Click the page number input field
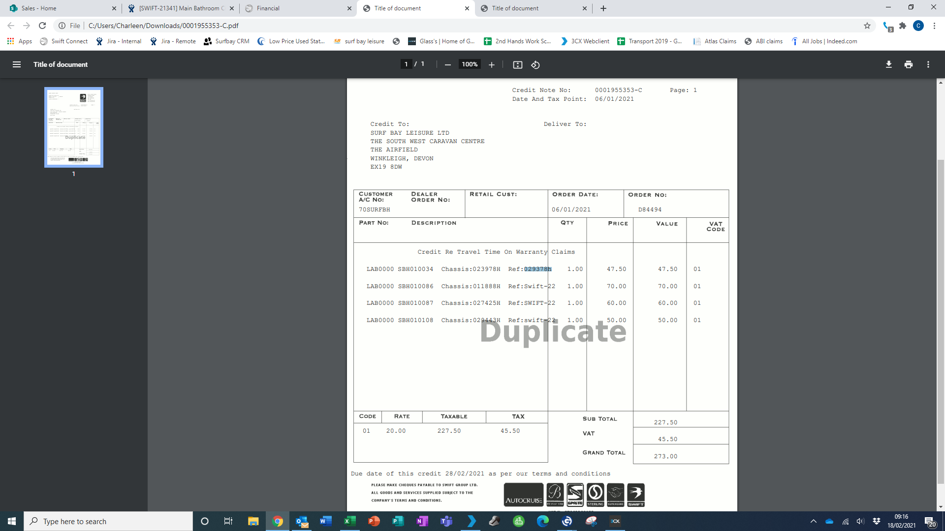 tap(406, 64)
